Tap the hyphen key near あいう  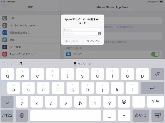click(124, 116)
